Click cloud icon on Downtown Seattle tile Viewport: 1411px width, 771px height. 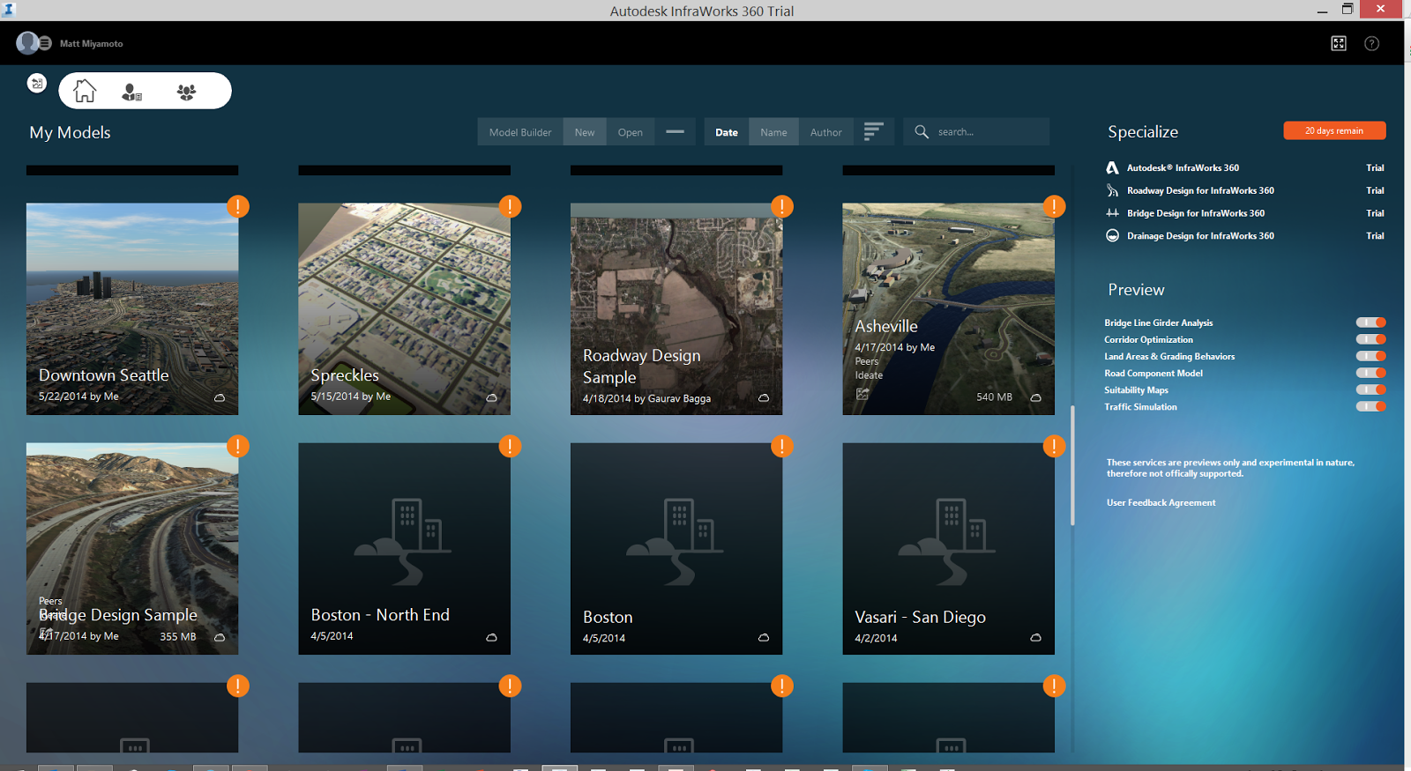[220, 398]
